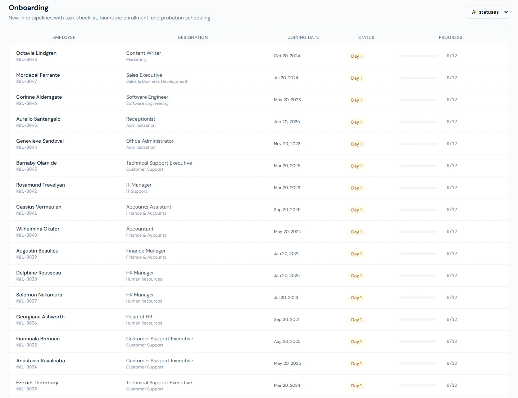The width and height of the screenshot is (518, 398).
Task: Select employee Ezekiel Thornbury
Action: (x=37, y=383)
